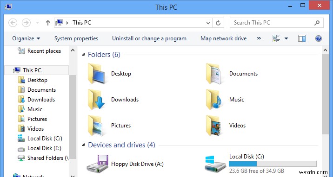333x177 pixels.
Task: Click the Folders (6) group header
Action: (104, 55)
